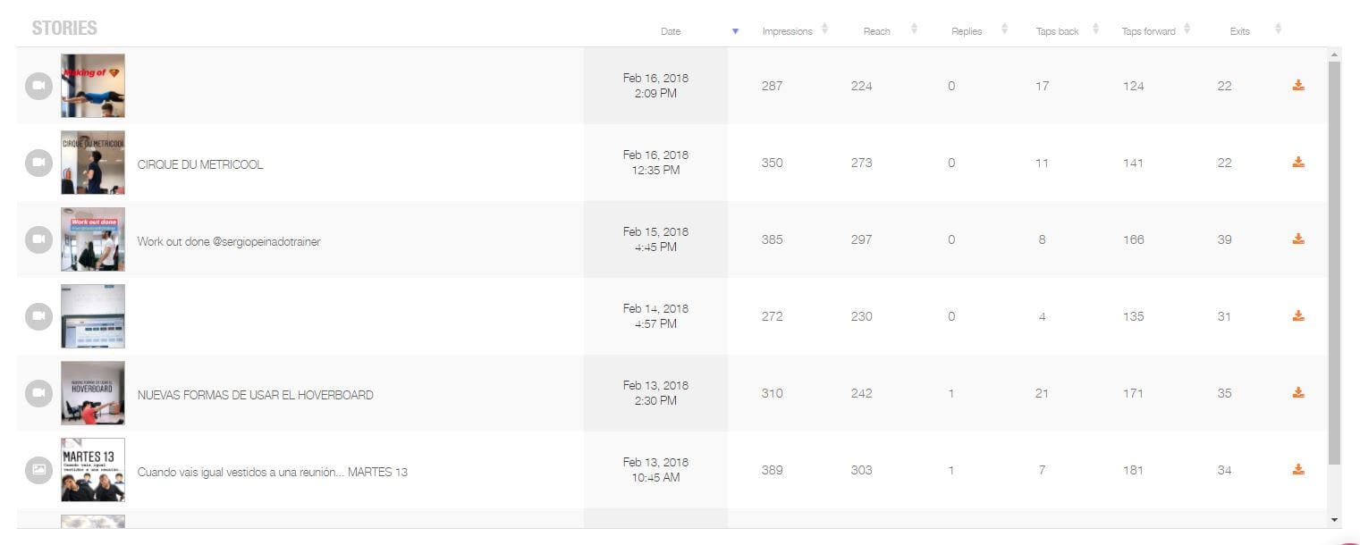
Task: Open the Work out done thumbnail
Action: tap(93, 239)
